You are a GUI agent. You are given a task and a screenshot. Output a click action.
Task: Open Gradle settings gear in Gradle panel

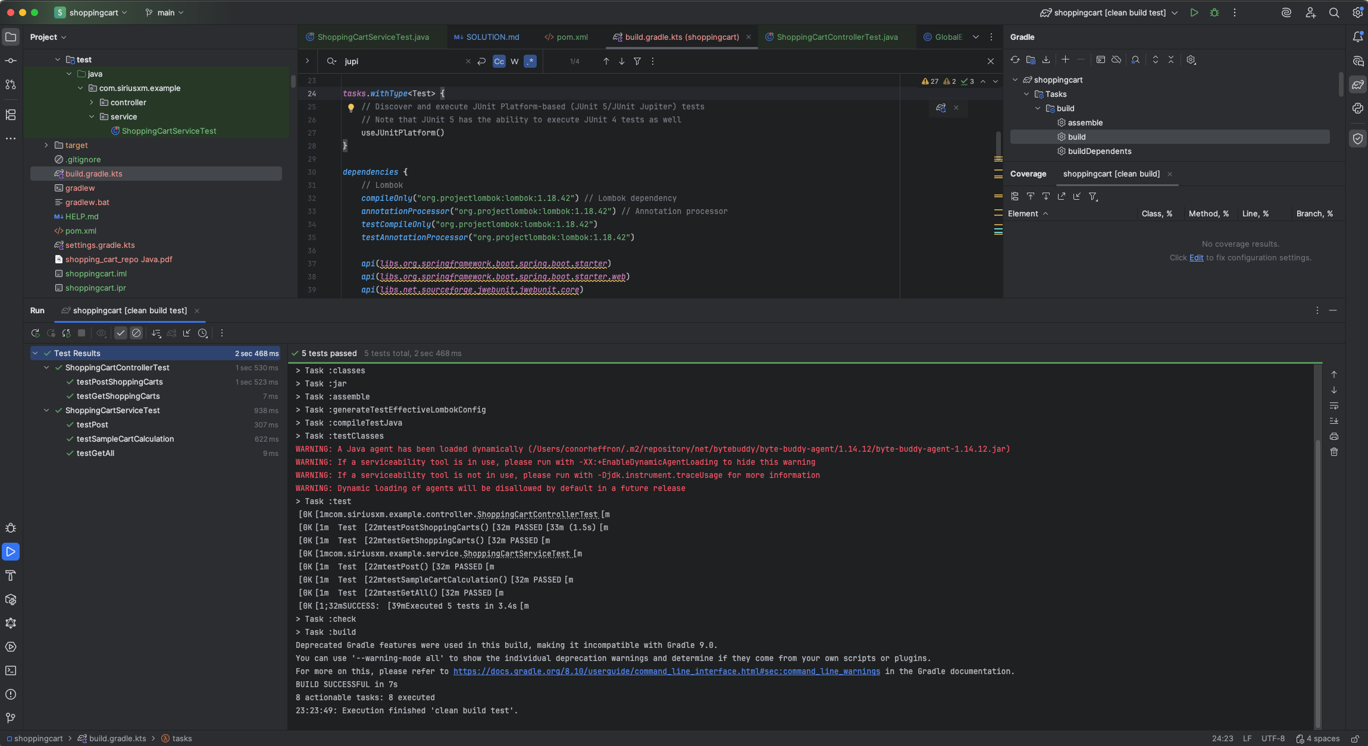[1192, 59]
